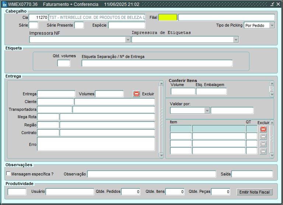This screenshot has width=283, height=205.
Task: Click the Cliente code field
Action: (x=55, y=102)
